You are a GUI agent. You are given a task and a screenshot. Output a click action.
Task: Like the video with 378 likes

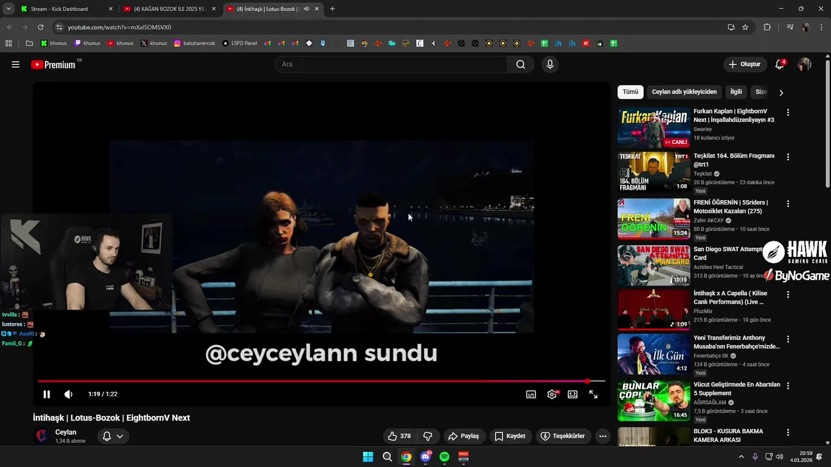[x=399, y=436]
